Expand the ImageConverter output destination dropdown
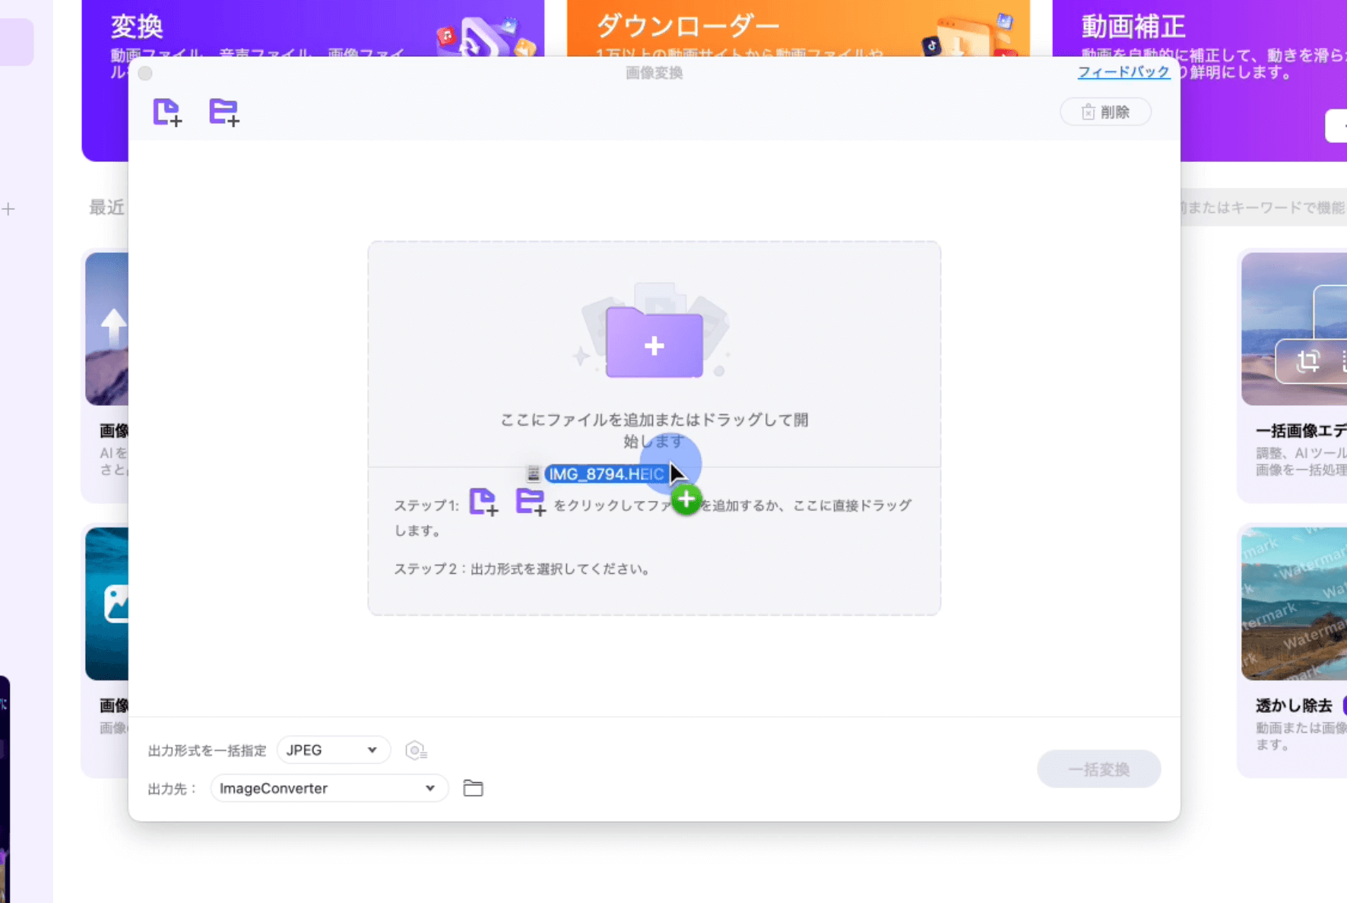Viewport: 1347px width, 903px height. click(x=329, y=788)
